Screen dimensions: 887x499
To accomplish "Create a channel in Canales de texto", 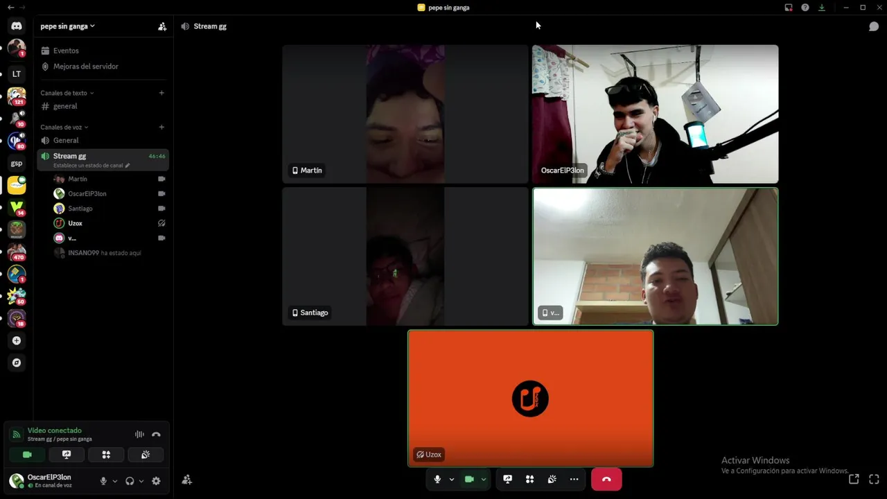I will click(161, 93).
